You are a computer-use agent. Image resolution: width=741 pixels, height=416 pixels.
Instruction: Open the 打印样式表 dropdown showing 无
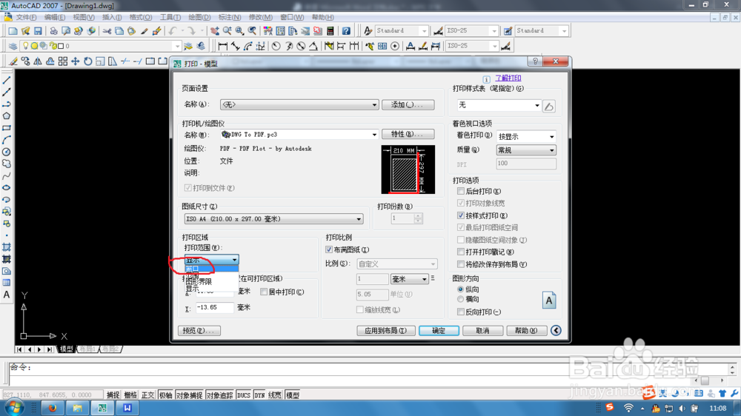coord(499,105)
